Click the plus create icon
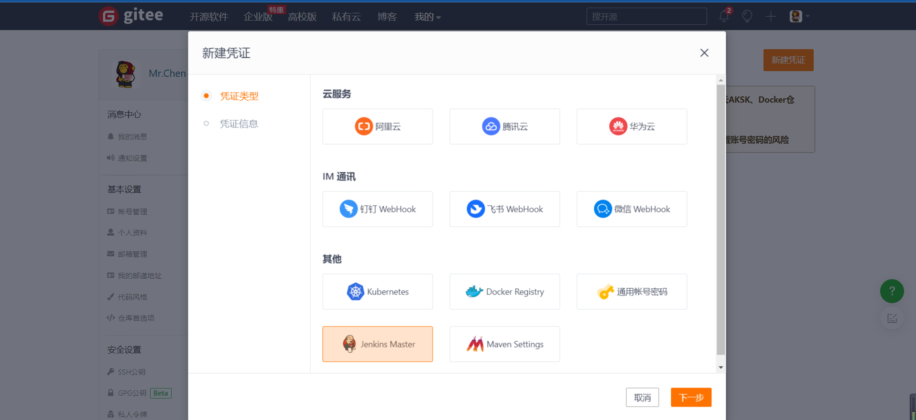The height and width of the screenshot is (420, 916). tap(771, 16)
